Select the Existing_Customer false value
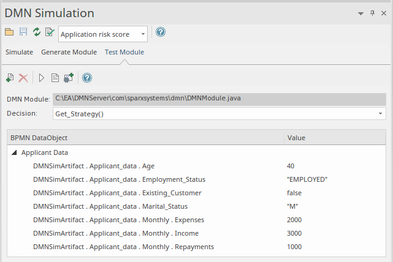This screenshot has width=393, height=262. [x=295, y=193]
